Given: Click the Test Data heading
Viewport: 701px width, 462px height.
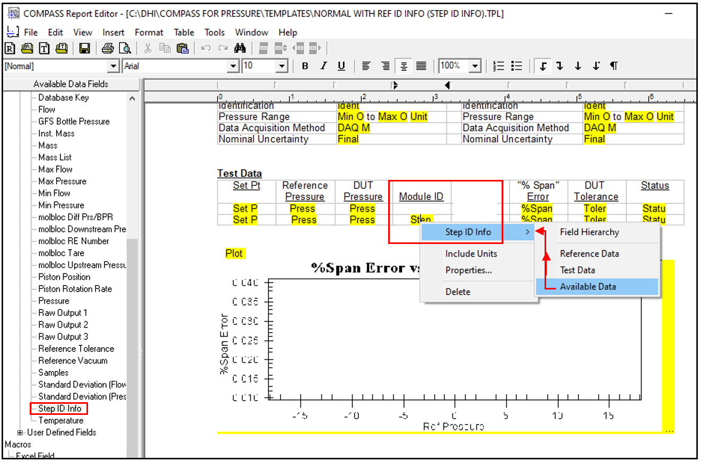Looking at the screenshot, I should click(240, 174).
